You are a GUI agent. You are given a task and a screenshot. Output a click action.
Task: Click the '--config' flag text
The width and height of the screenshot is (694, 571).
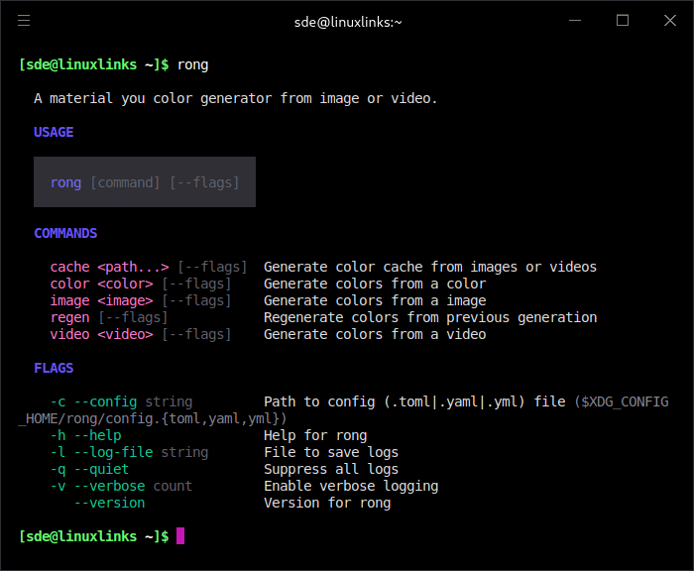pos(105,401)
